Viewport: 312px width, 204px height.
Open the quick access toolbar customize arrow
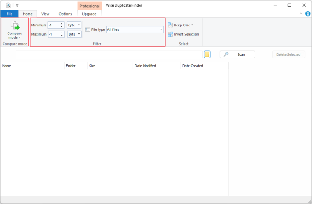coord(17,5)
